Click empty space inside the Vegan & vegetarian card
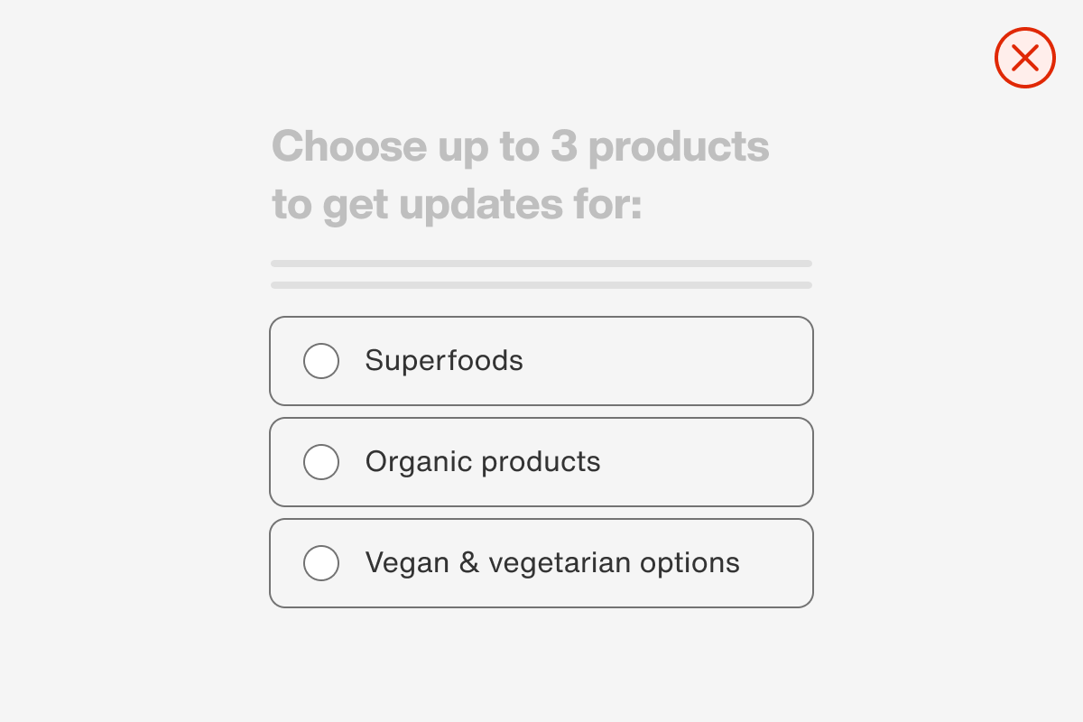The height and width of the screenshot is (722, 1083). point(776,563)
